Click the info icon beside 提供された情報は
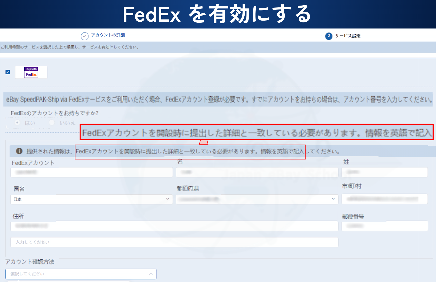This screenshot has width=436, height=282. point(19,151)
